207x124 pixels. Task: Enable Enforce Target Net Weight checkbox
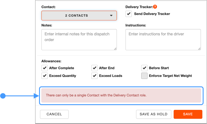[x=144, y=76]
